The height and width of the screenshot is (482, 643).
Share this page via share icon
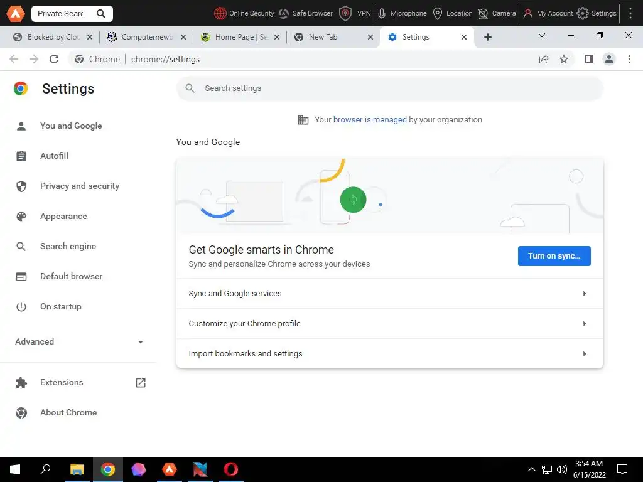tap(544, 59)
